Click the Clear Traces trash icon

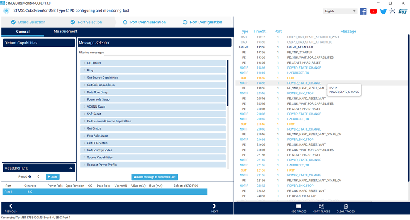click(346, 206)
